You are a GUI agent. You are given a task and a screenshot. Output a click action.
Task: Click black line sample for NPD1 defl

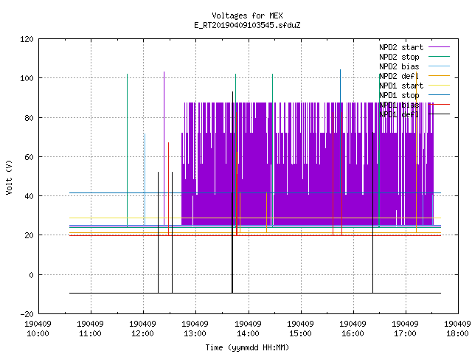point(439,114)
